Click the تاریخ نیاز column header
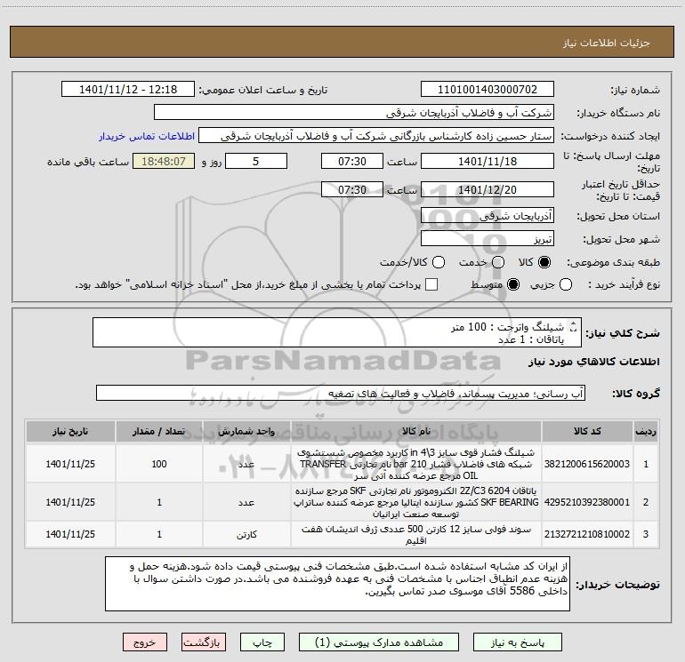685x662 pixels. pyautogui.click(x=70, y=432)
